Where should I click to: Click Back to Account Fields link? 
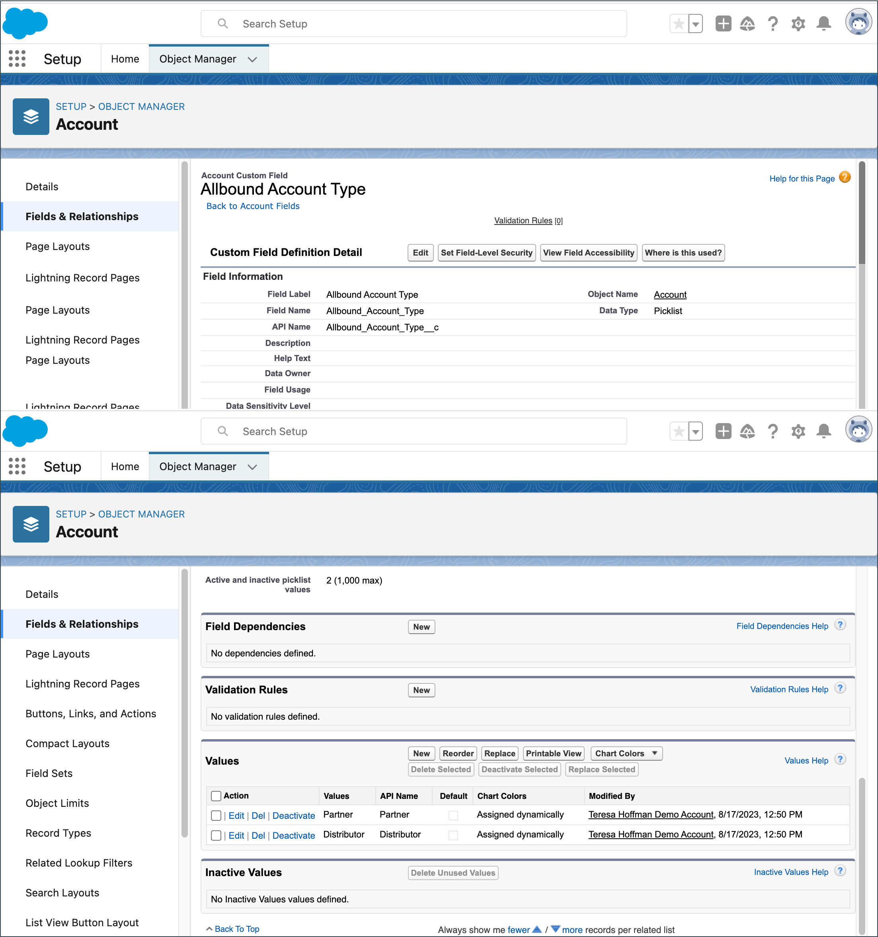[x=253, y=206]
